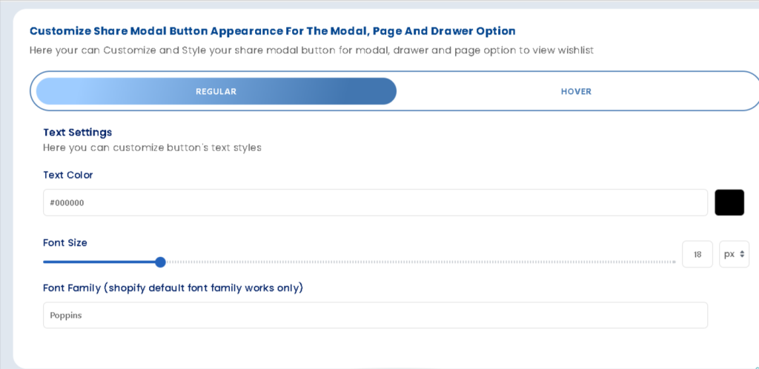This screenshot has width=759, height=369.
Task: Switch to the REGULAR tab
Action: tap(216, 91)
